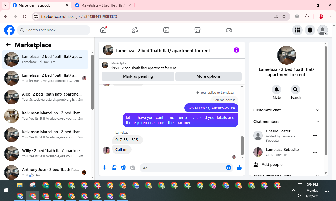Open first Kelvinson Marcelino conversation with kitchen thumbnail
Viewport: 336px width, 201px height.
(45, 116)
